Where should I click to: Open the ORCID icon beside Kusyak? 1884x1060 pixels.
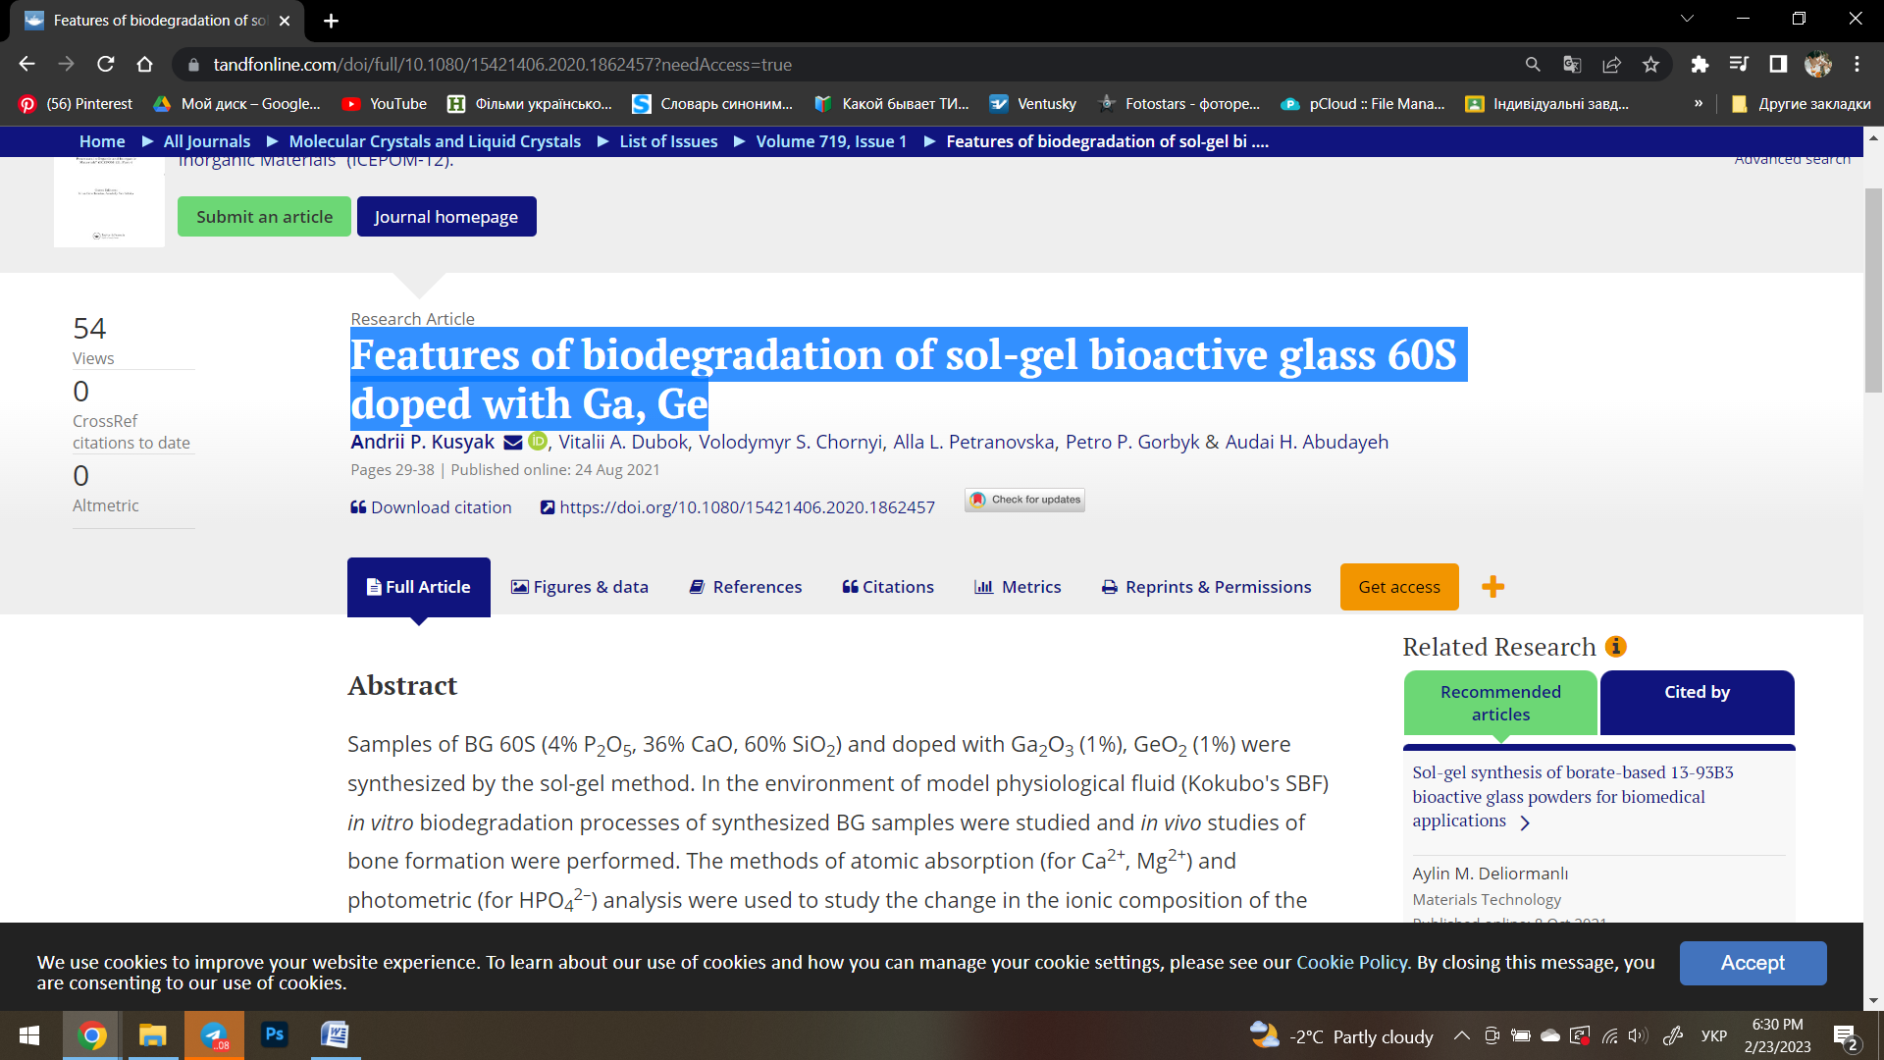point(538,442)
